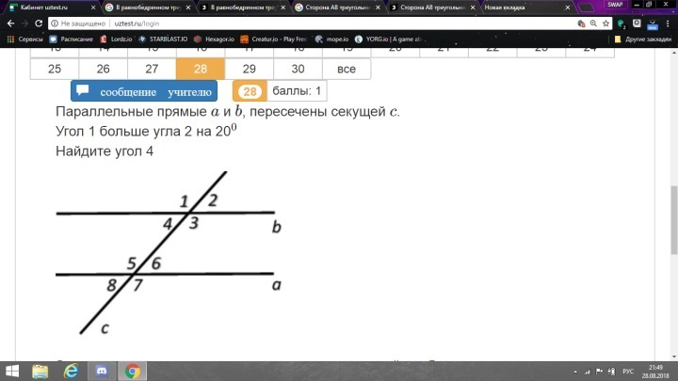Viewport: 678px width, 381px height.
Task: Click the text 'Найдите угол 4'
Action: tap(105, 151)
